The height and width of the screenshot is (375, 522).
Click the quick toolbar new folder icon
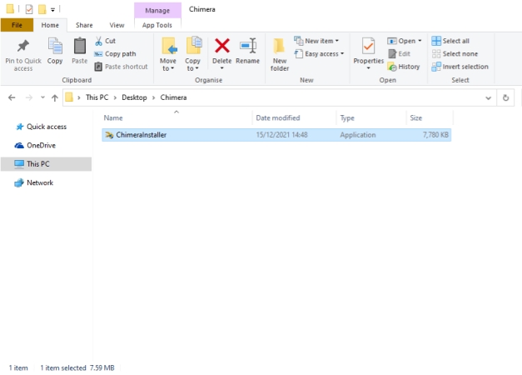42,9
